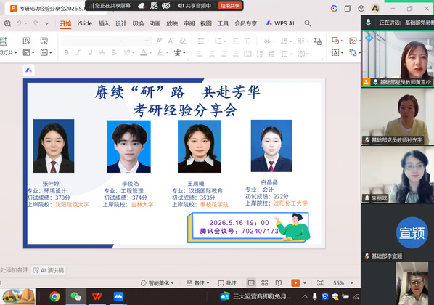Screen dimensions: 434x305
Task: Expand the font color dropdown arrow
Action: (x=150, y=52)
